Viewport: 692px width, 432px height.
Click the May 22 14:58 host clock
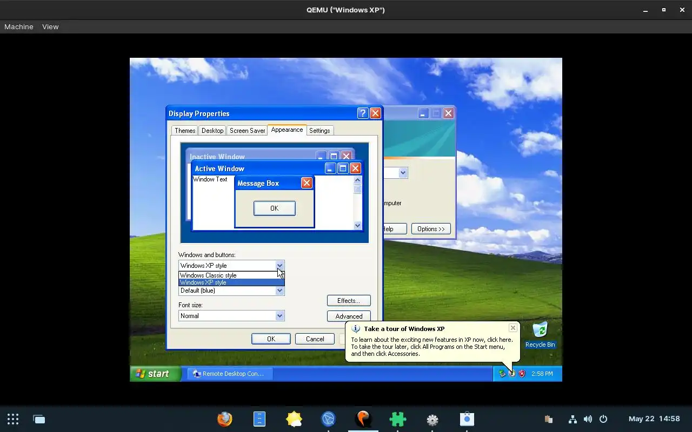point(654,419)
